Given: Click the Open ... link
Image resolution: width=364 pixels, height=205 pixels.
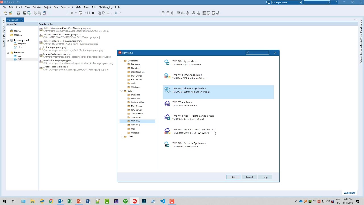Looking at the screenshot, I should 18,35.
